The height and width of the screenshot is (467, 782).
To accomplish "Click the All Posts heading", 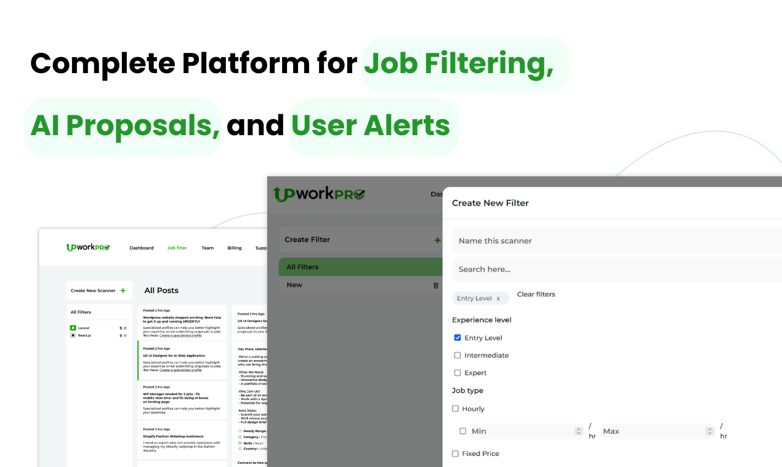I will (161, 291).
